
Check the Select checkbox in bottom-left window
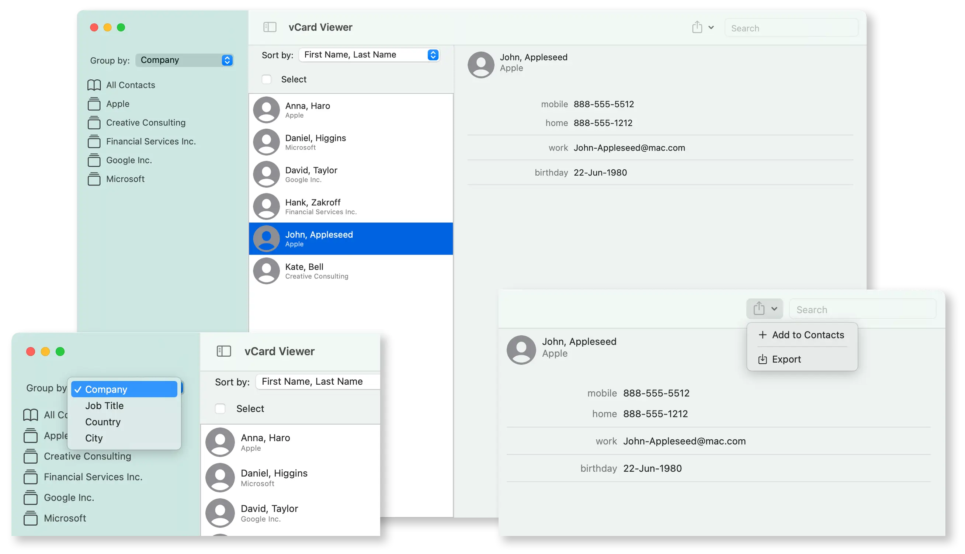point(220,408)
